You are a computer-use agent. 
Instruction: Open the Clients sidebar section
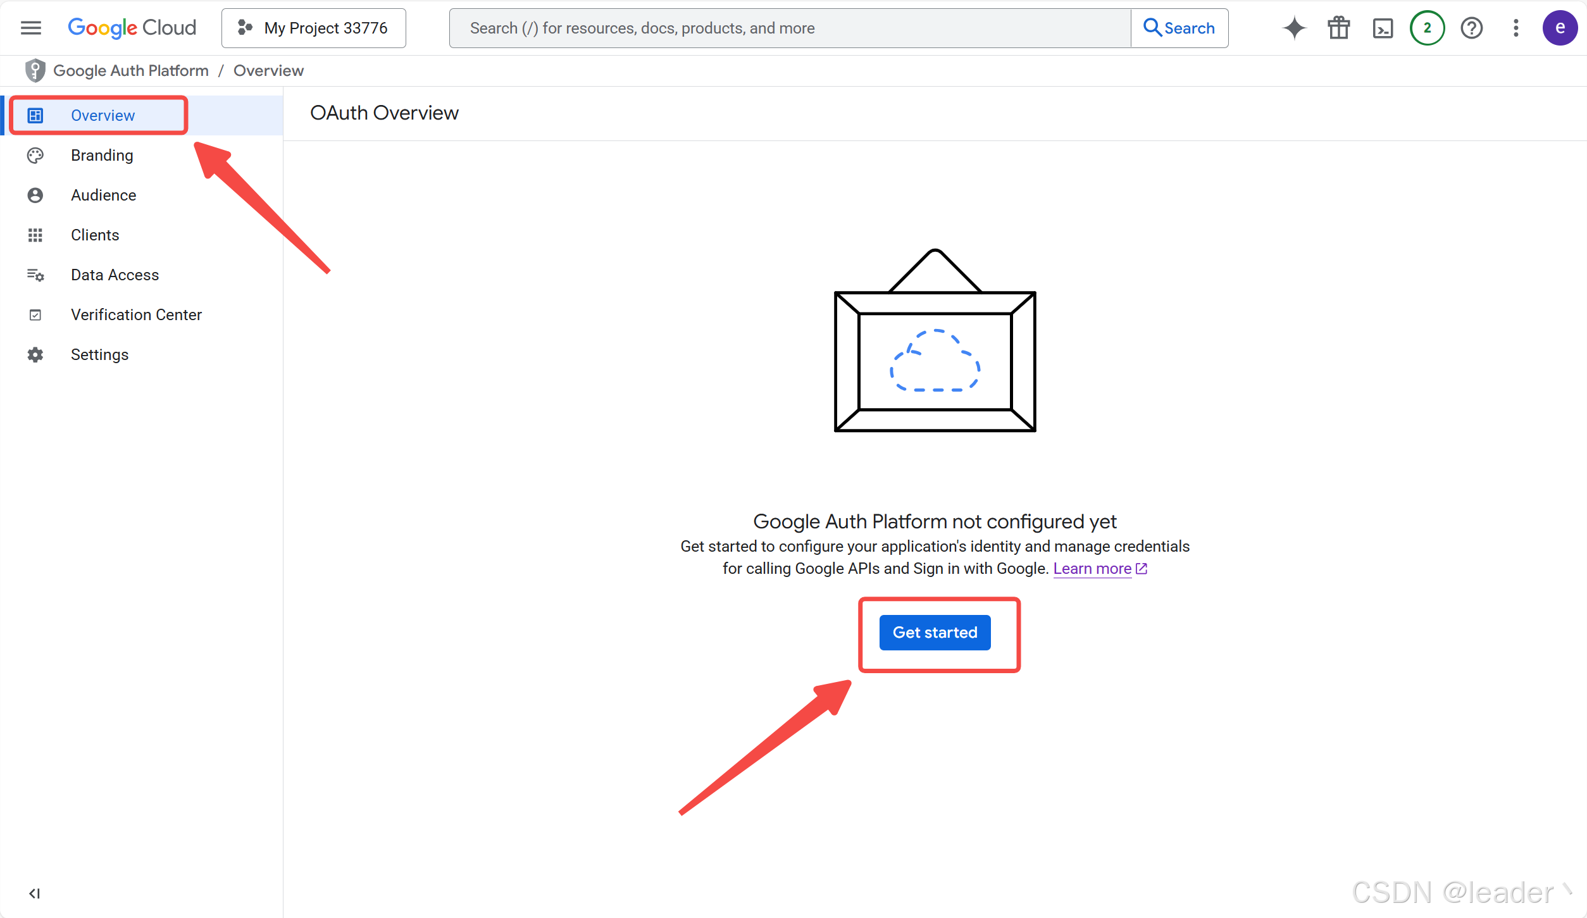click(95, 235)
